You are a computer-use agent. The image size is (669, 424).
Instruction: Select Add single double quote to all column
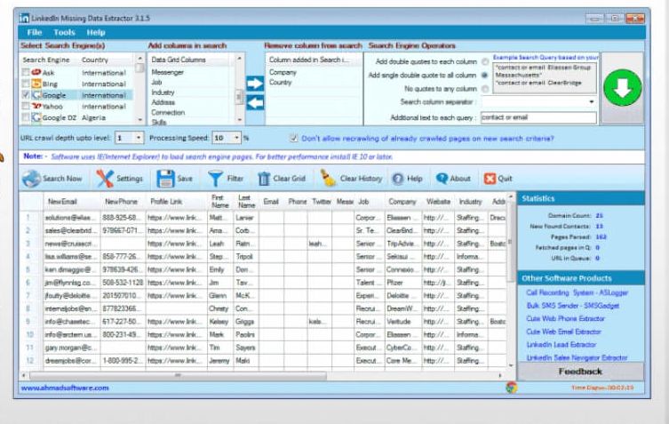tap(485, 76)
